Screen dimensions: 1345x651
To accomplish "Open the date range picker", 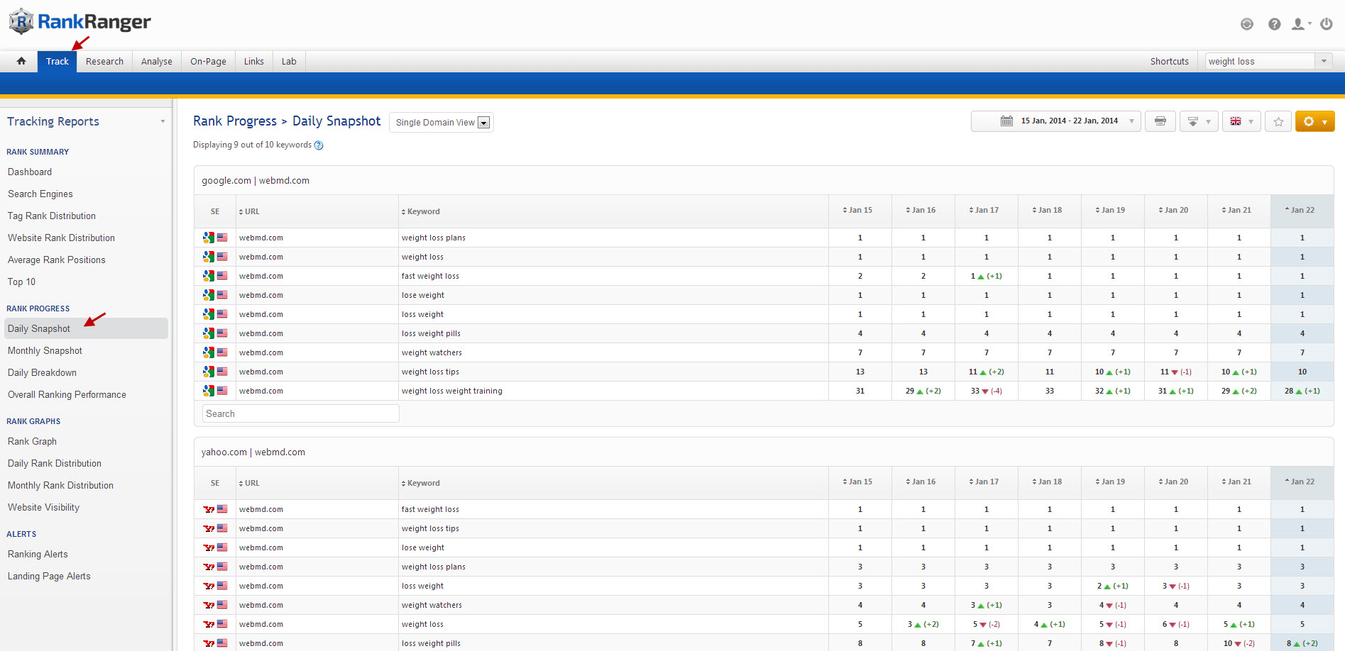I will pyautogui.click(x=1055, y=121).
